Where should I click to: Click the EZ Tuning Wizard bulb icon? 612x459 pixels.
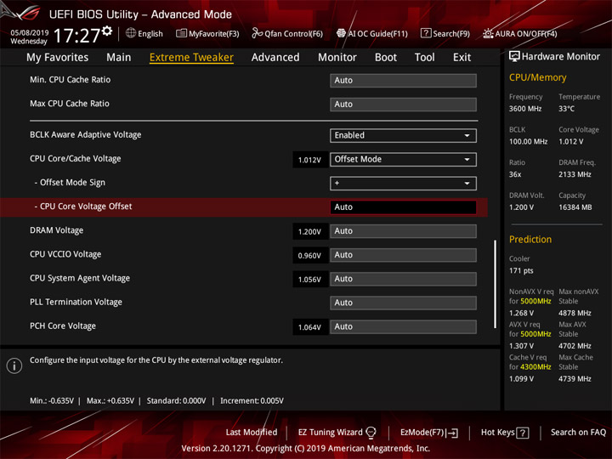pyautogui.click(x=371, y=433)
